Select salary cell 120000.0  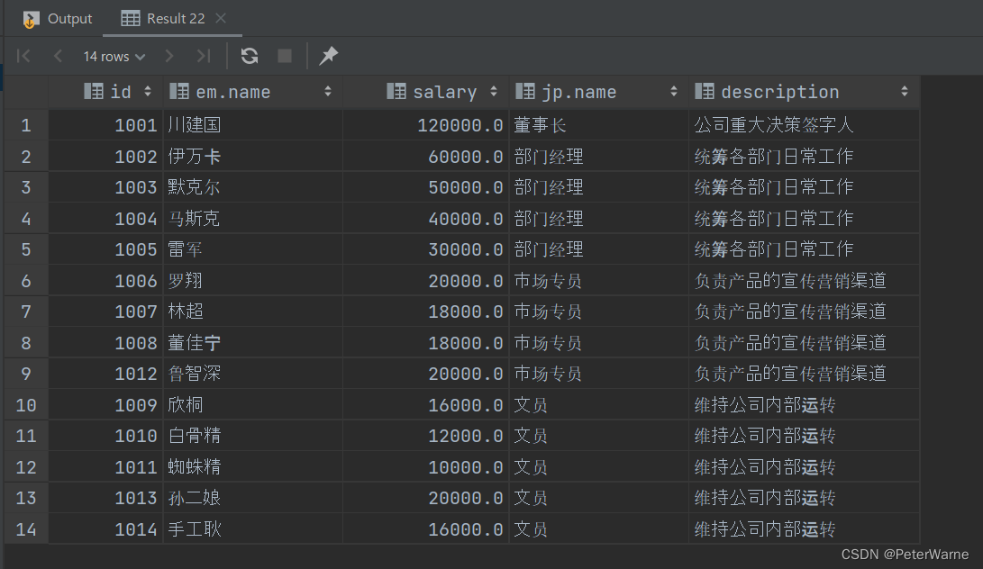click(x=425, y=125)
